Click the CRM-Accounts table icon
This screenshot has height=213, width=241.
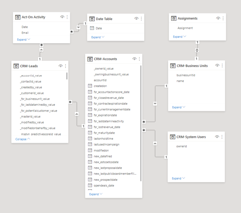click(x=90, y=59)
